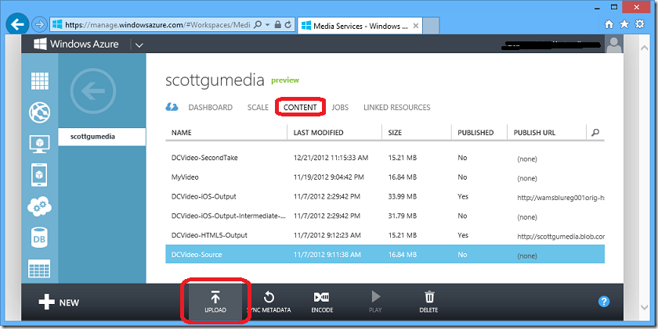Close the Media Services browser tab
658x329 pixels.
[415, 26]
